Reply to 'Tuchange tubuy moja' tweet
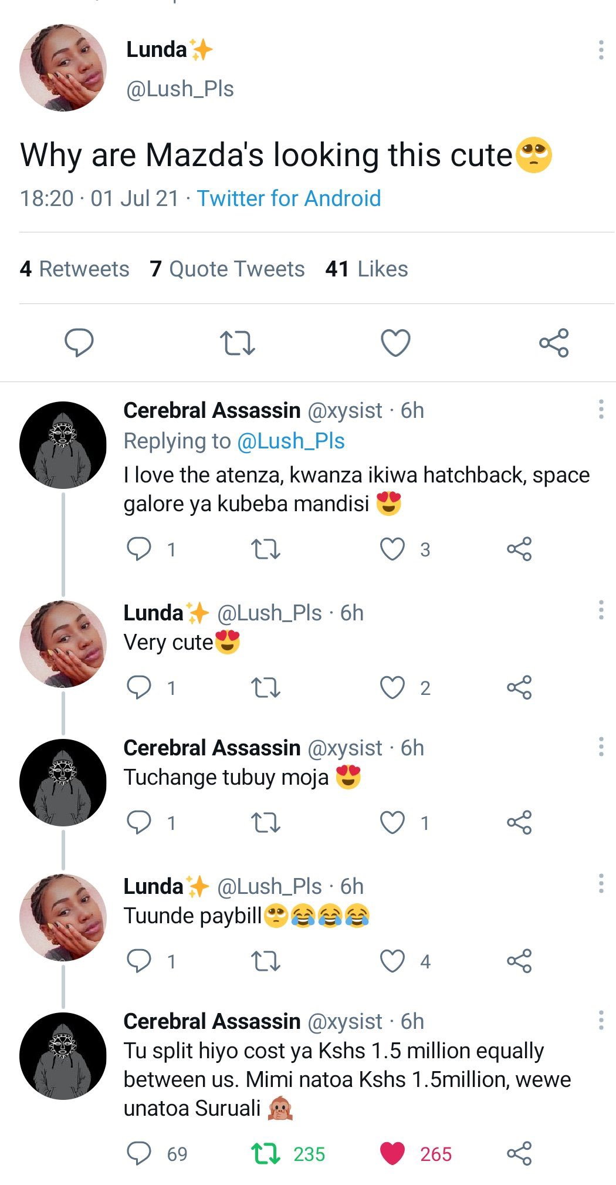The height and width of the screenshot is (1185, 616). (x=139, y=822)
